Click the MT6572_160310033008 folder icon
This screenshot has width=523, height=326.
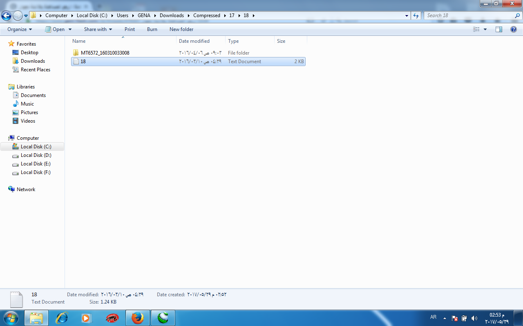click(76, 53)
